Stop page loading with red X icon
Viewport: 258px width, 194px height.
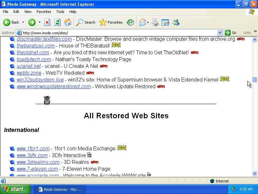click(x=47, y=22)
